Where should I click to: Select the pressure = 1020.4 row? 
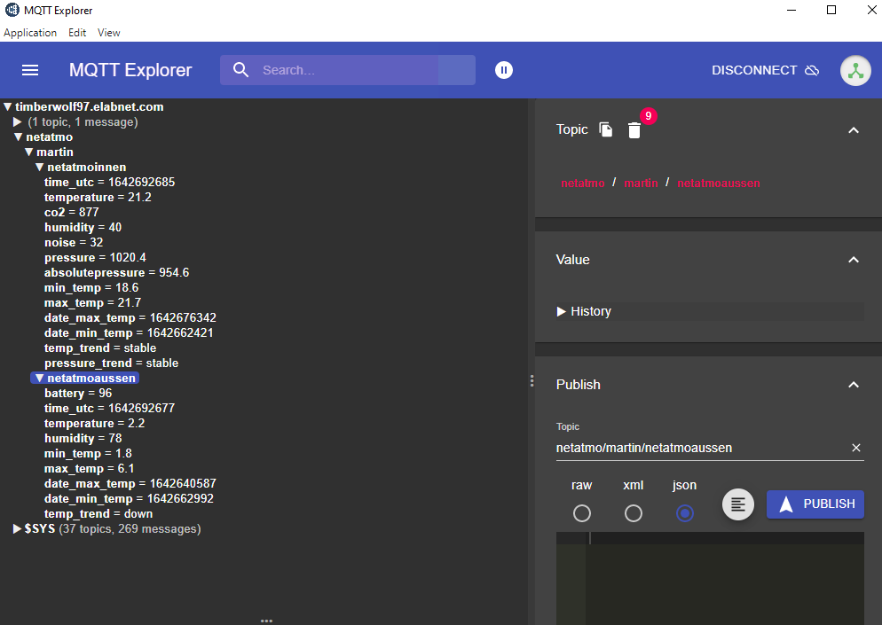point(95,257)
